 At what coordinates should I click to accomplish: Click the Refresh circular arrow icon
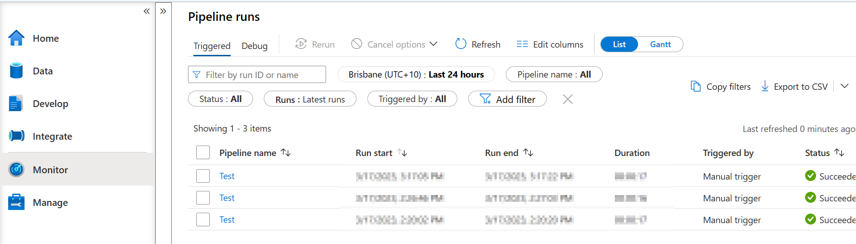[461, 44]
